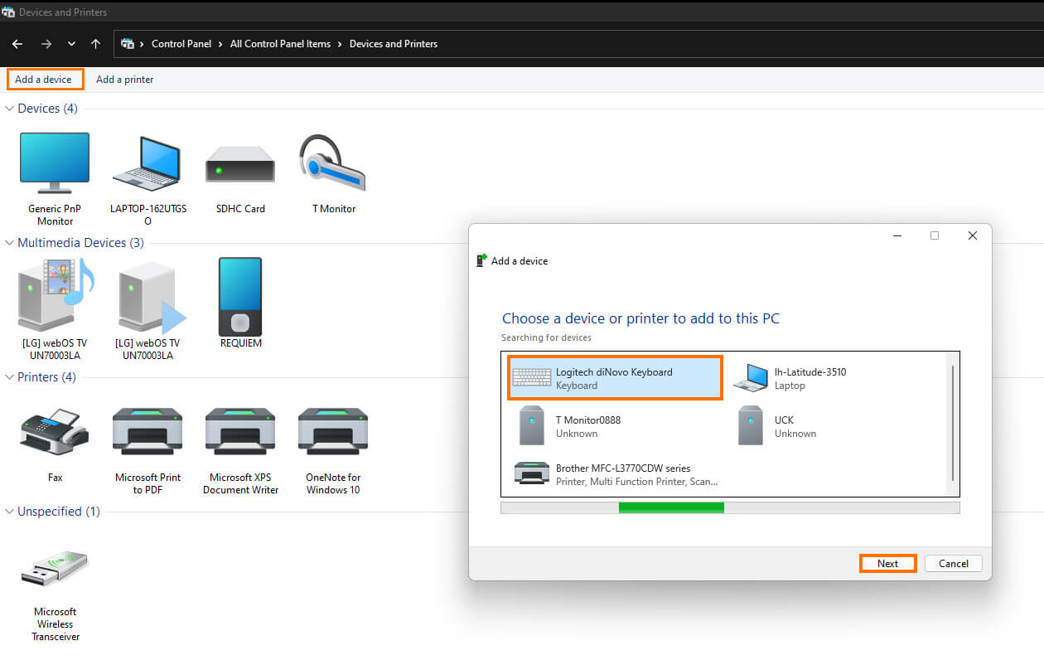1044x660 pixels.
Task: Navigate to Control Panel breadcrumb
Action: [181, 44]
